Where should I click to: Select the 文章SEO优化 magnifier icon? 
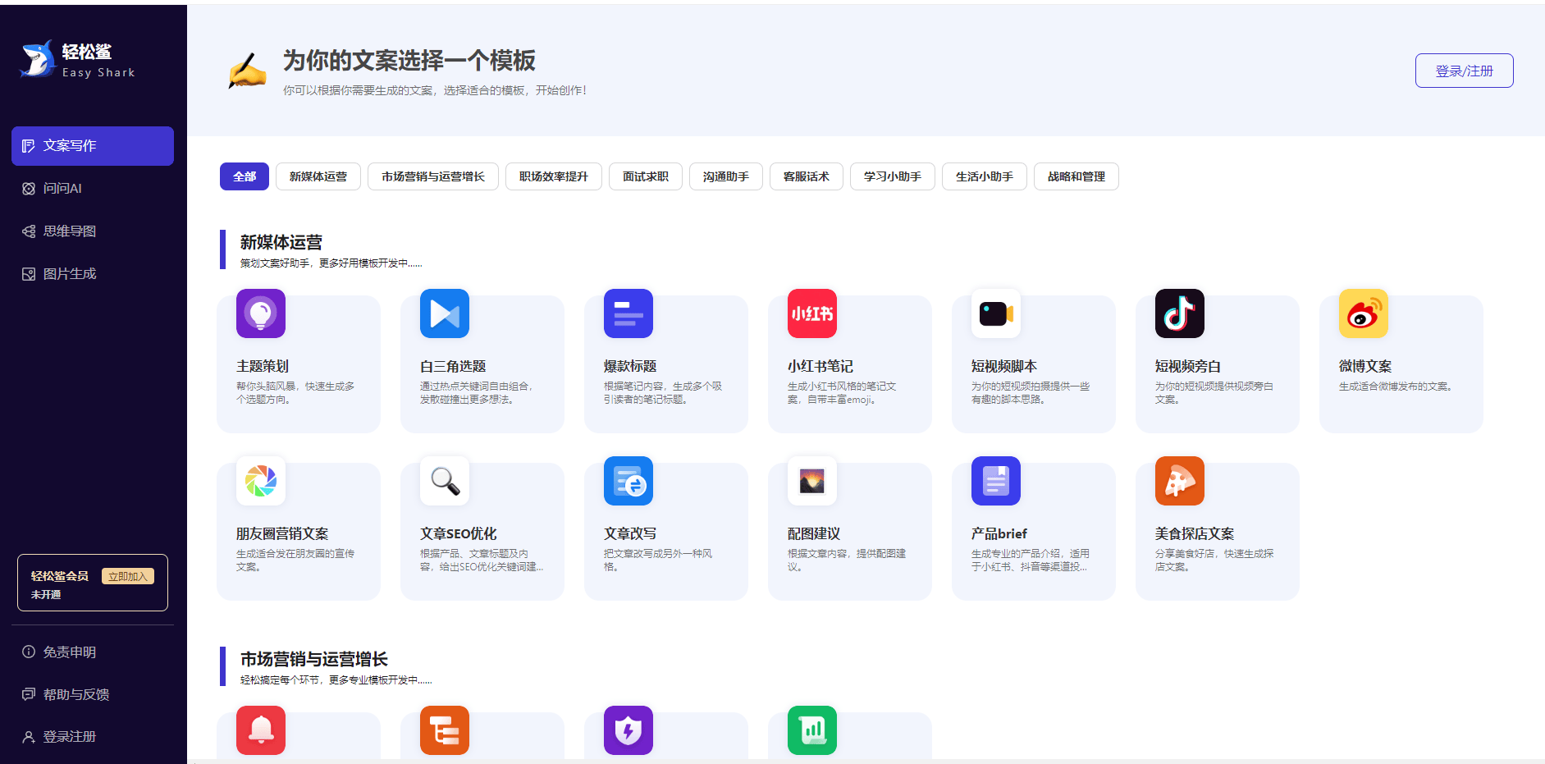[x=444, y=482]
